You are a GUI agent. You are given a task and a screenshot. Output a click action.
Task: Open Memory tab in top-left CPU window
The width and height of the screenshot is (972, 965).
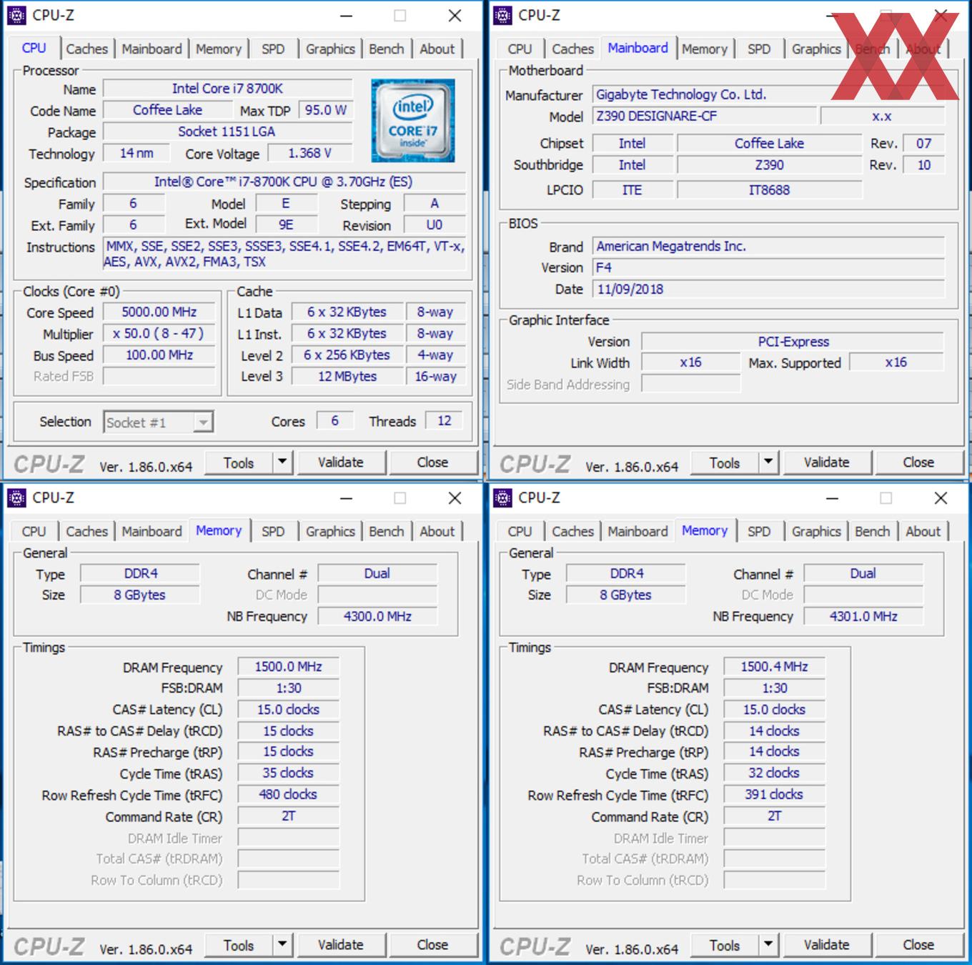coord(219,49)
